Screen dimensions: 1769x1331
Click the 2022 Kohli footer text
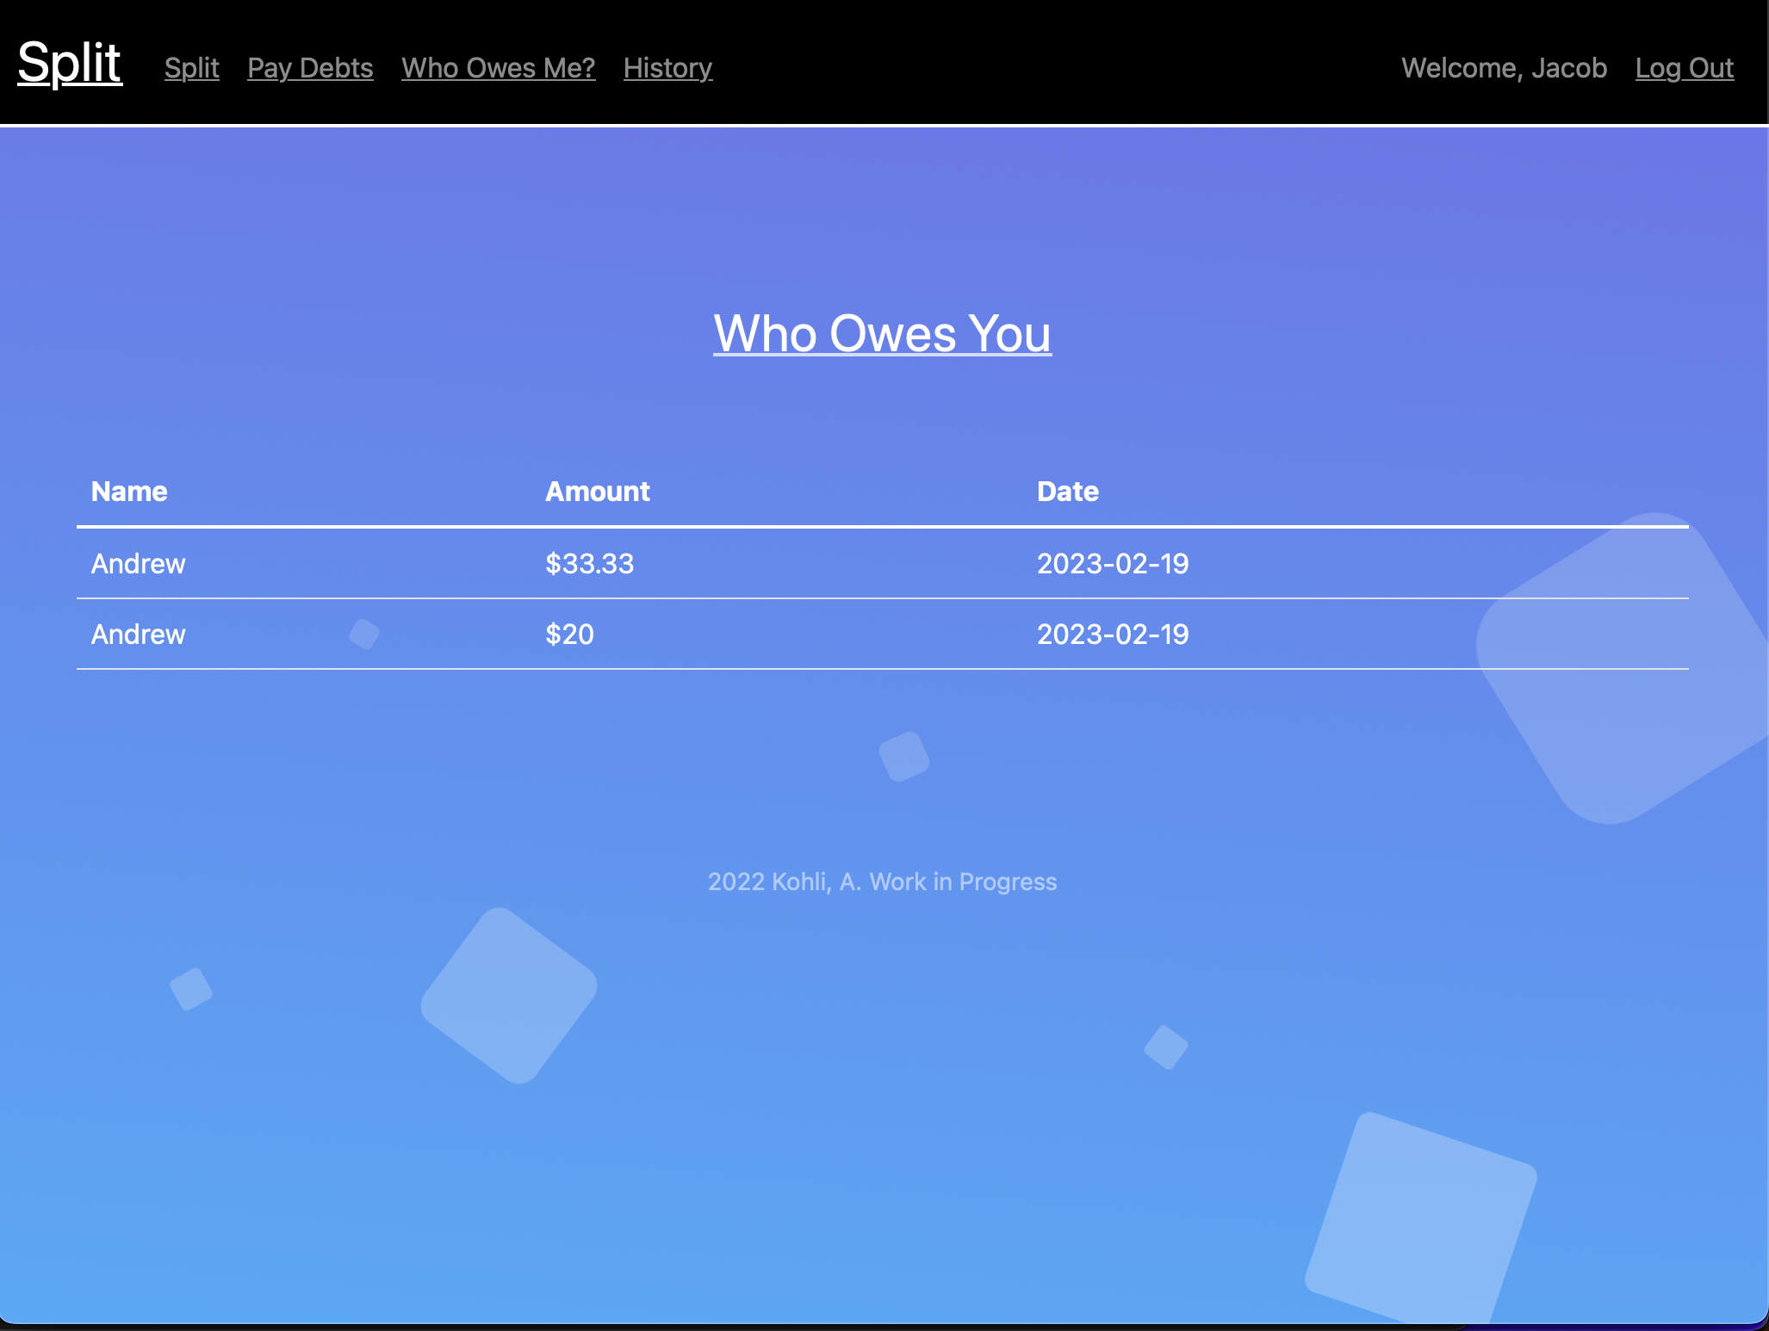pos(882,882)
